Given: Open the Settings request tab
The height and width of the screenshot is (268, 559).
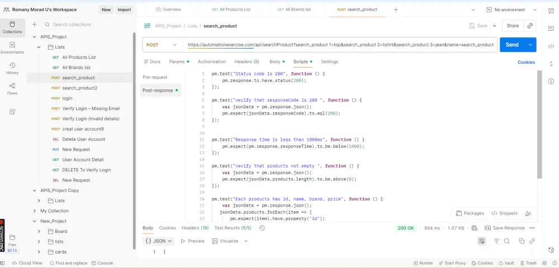Looking at the screenshot, I should [329, 61].
